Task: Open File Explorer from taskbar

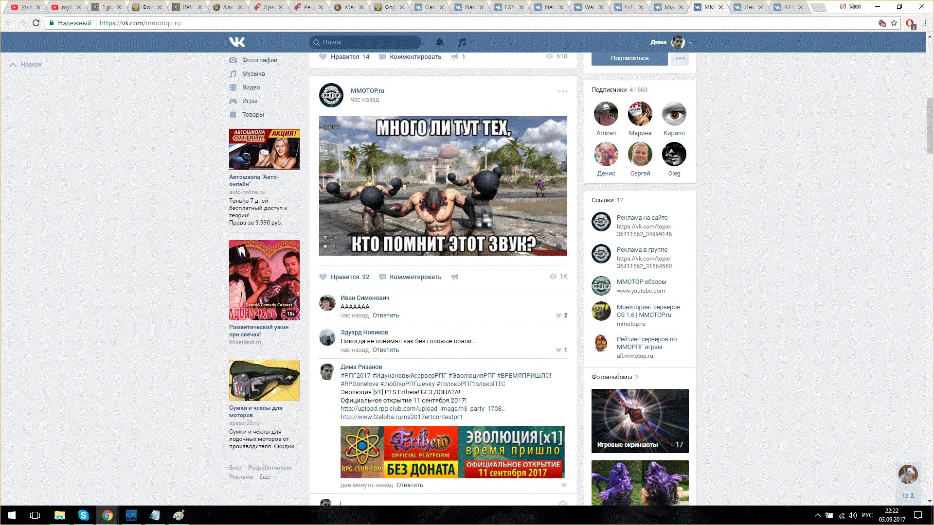Action: point(59,515)
